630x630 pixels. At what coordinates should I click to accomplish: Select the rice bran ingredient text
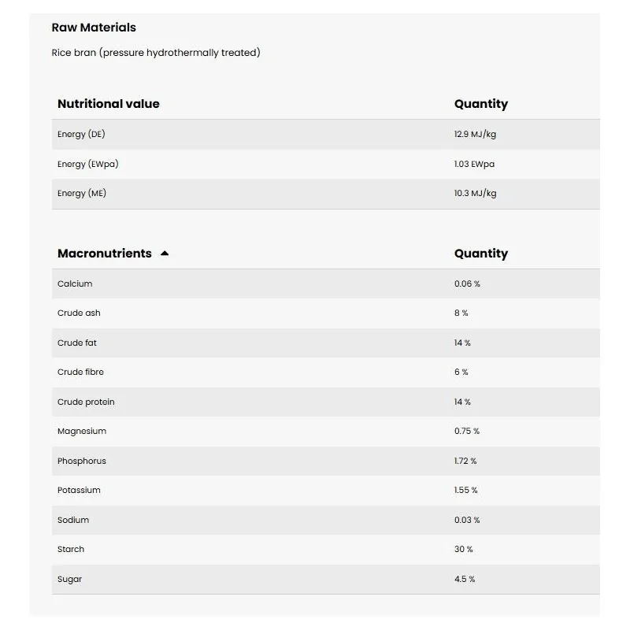point(155,53)
